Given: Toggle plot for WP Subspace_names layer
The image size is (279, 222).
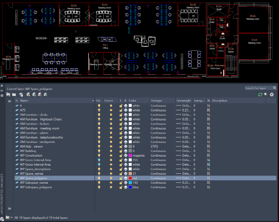Looking at the screenshot, I should [x=126, y=182].
